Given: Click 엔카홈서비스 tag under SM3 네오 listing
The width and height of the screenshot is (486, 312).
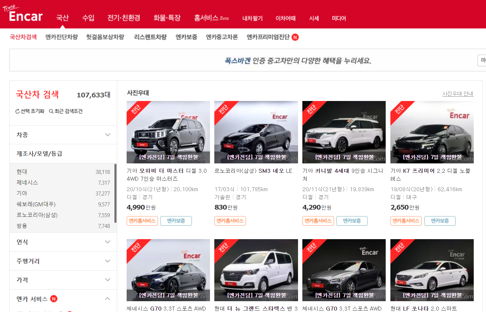Looking at the screenshot, I should point(230,221).
